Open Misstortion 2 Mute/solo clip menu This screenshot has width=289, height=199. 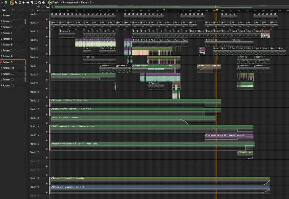coord(52,100)
